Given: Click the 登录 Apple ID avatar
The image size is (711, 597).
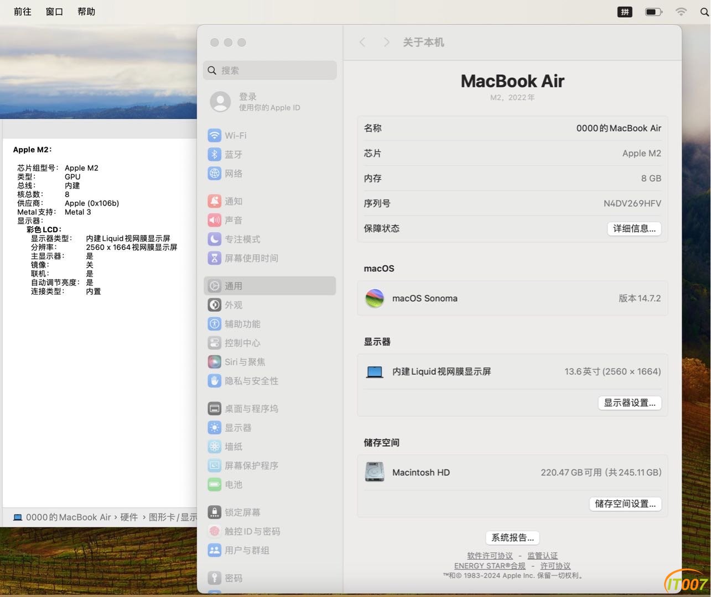Looking at the screenshot, I should [x=220, y=102].
